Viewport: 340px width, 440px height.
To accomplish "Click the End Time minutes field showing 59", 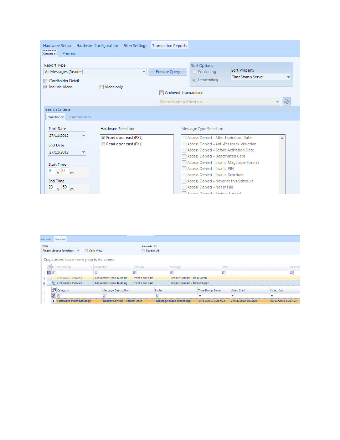I will [65, 187].
